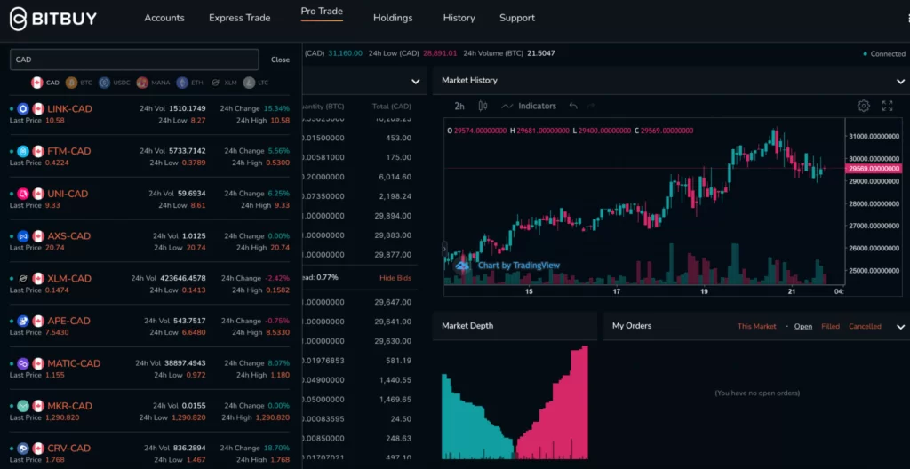The height and width of the screenshot is (469, 910).
Task: Click the market search field containing CAD
Action: tap(134, 60)
